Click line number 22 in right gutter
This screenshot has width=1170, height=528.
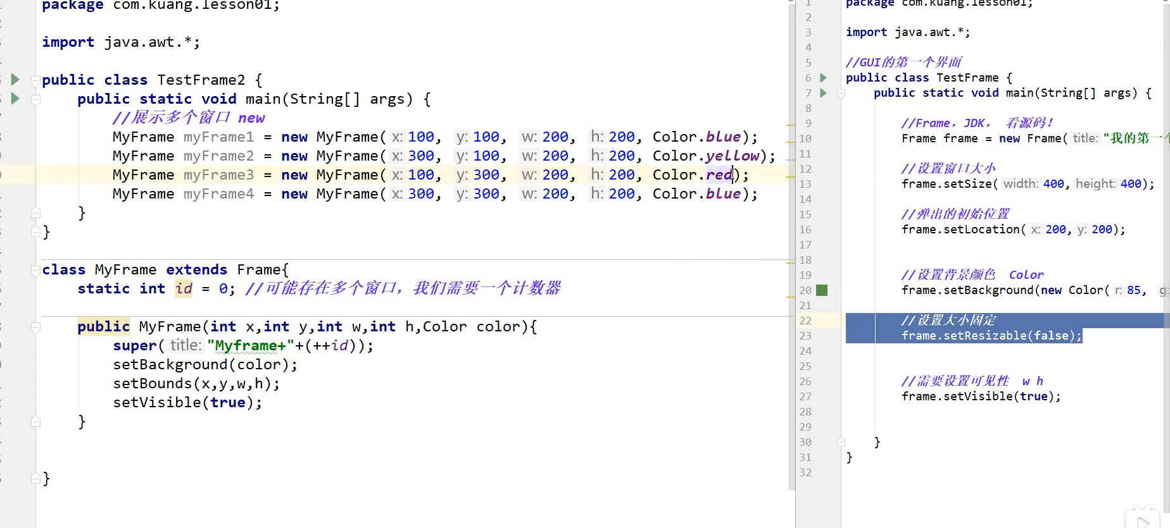coord(805,321)
